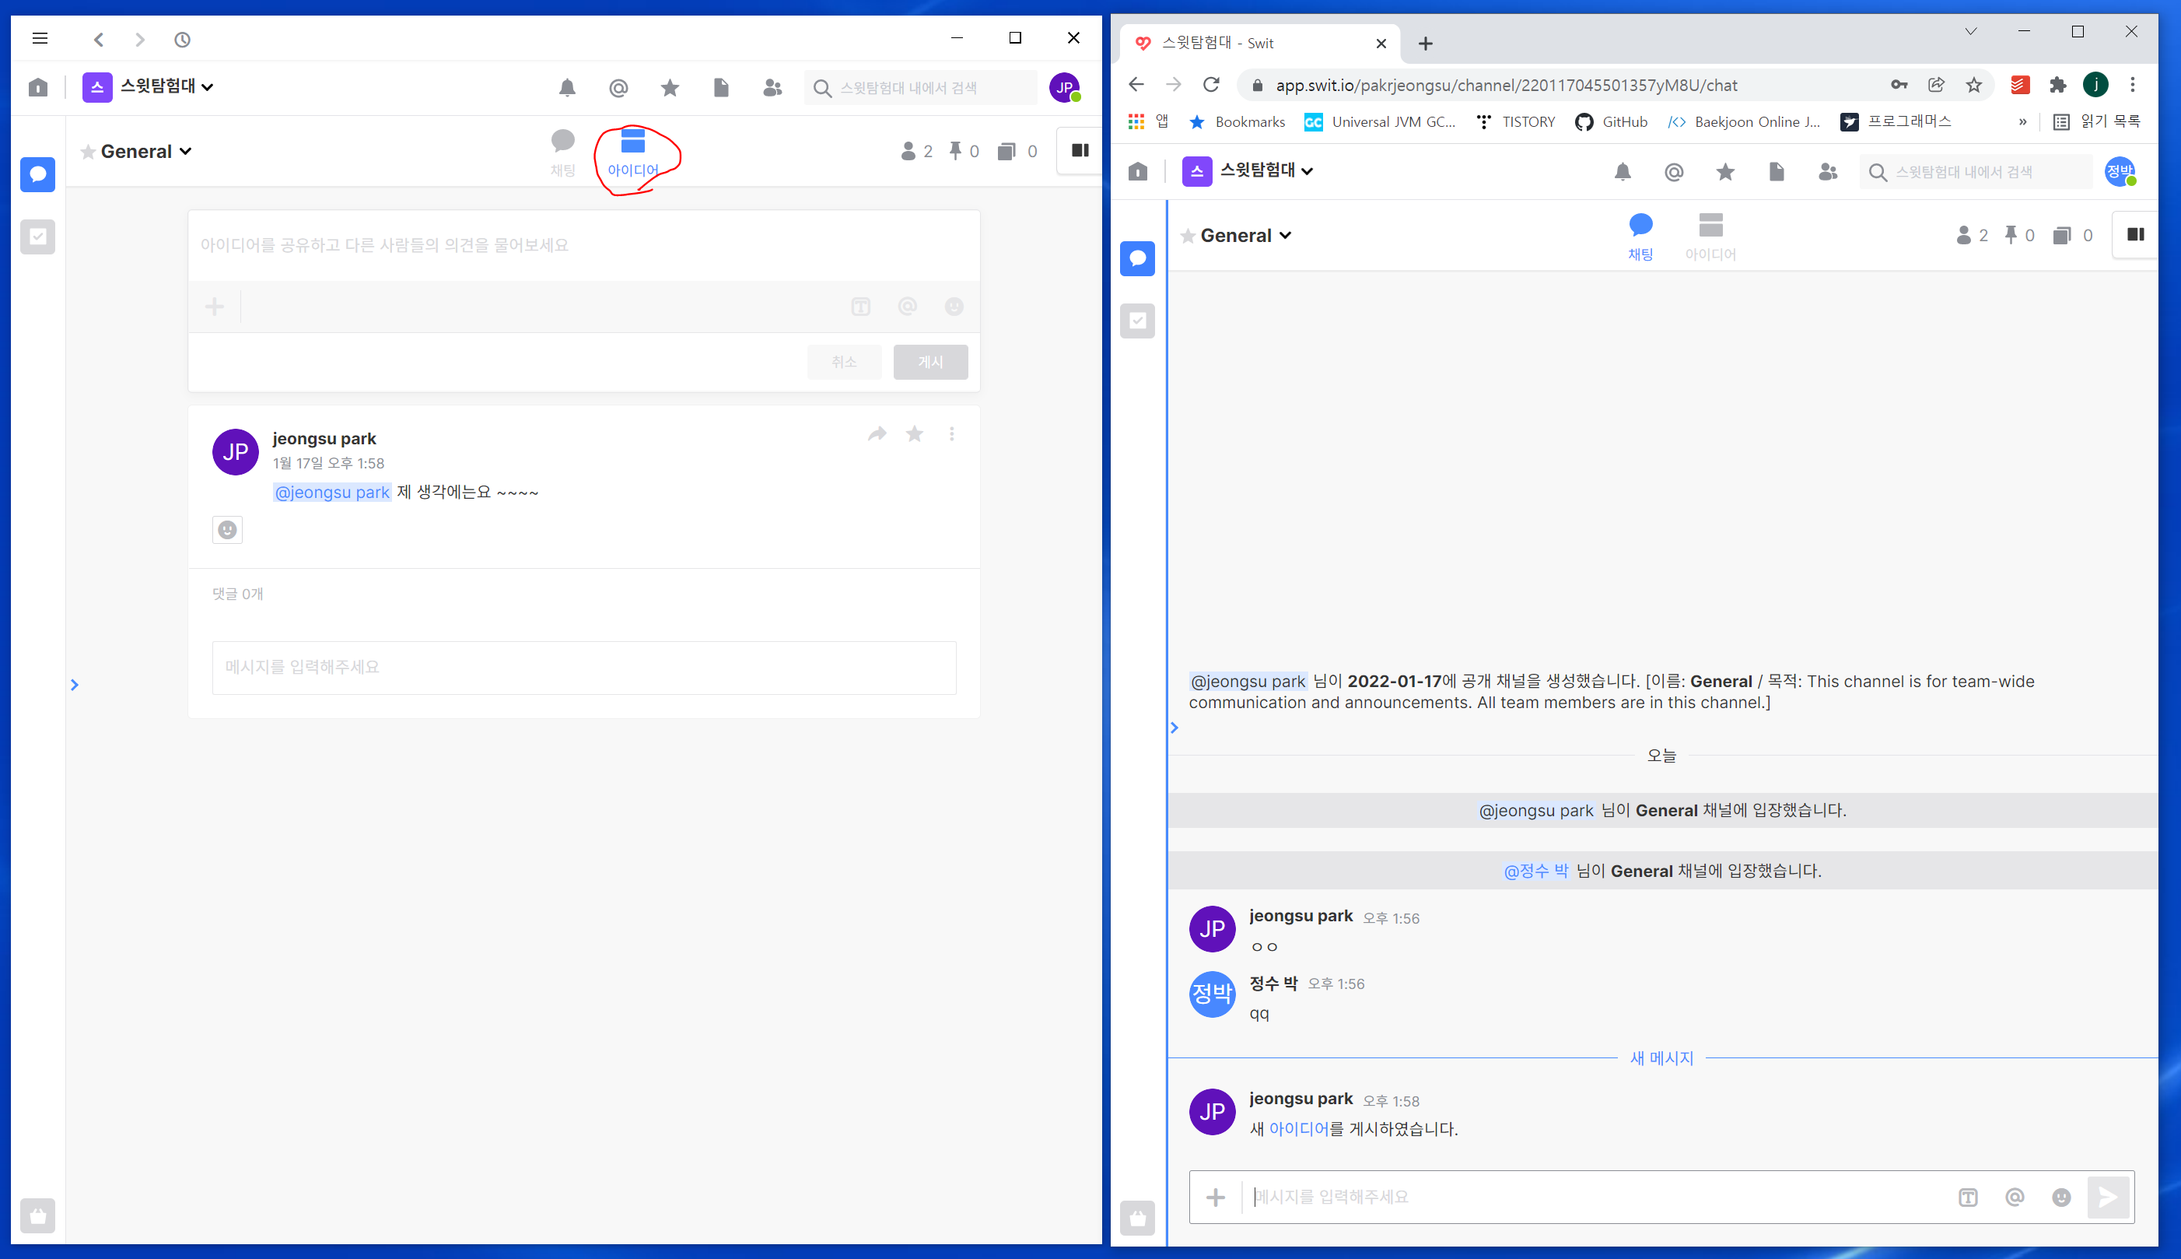Switch to the 채팅 tab in left window
Image resolution: width=2181 pixels, height=1259 pixels.
(562, 153)
